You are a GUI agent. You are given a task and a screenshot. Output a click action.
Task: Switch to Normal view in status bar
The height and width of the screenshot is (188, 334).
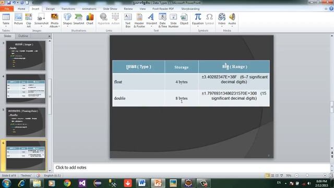point(268,175)
